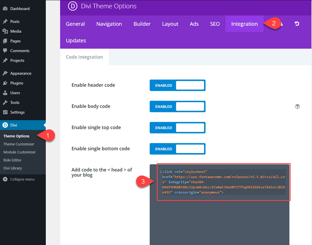Click the Projects pin icon
Viewport: 312px width, 245px height.
5,60
